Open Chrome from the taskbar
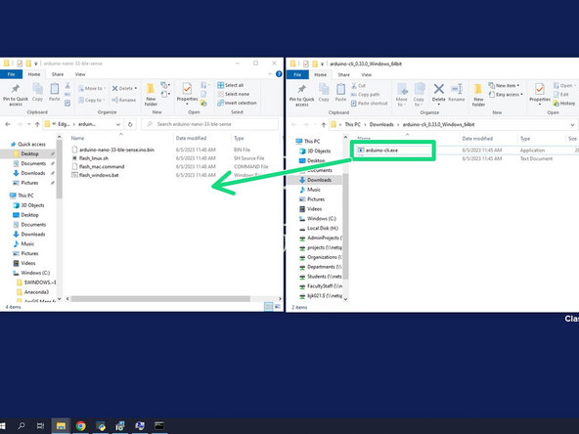 coord(81,426)
